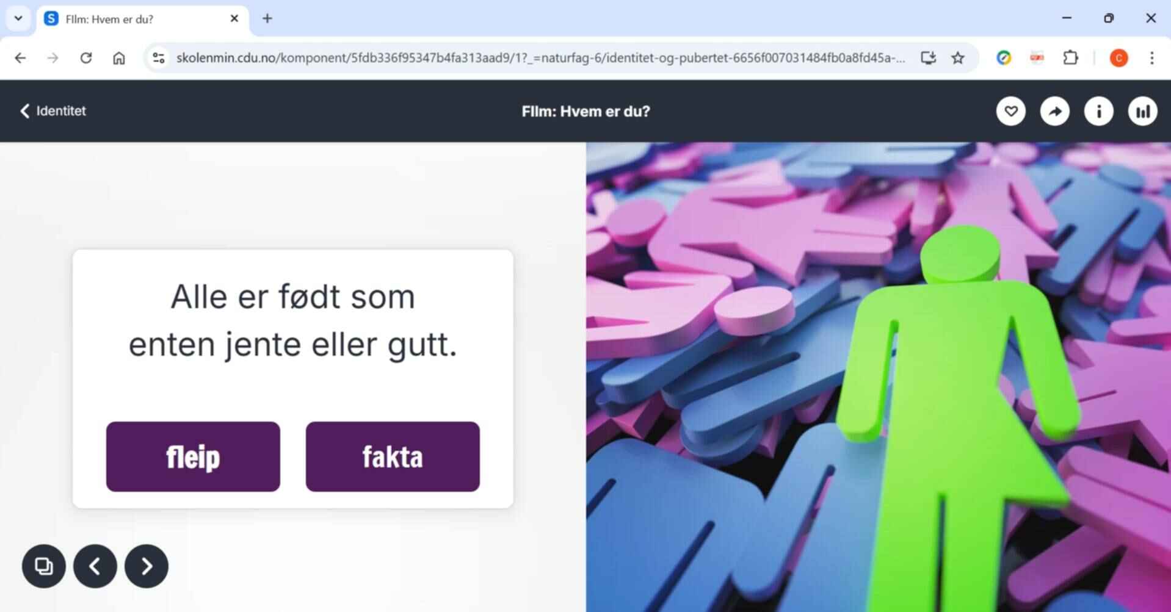Open the Chrome three-dot menu
The image size is (1171, 612).
[1151, 58]
